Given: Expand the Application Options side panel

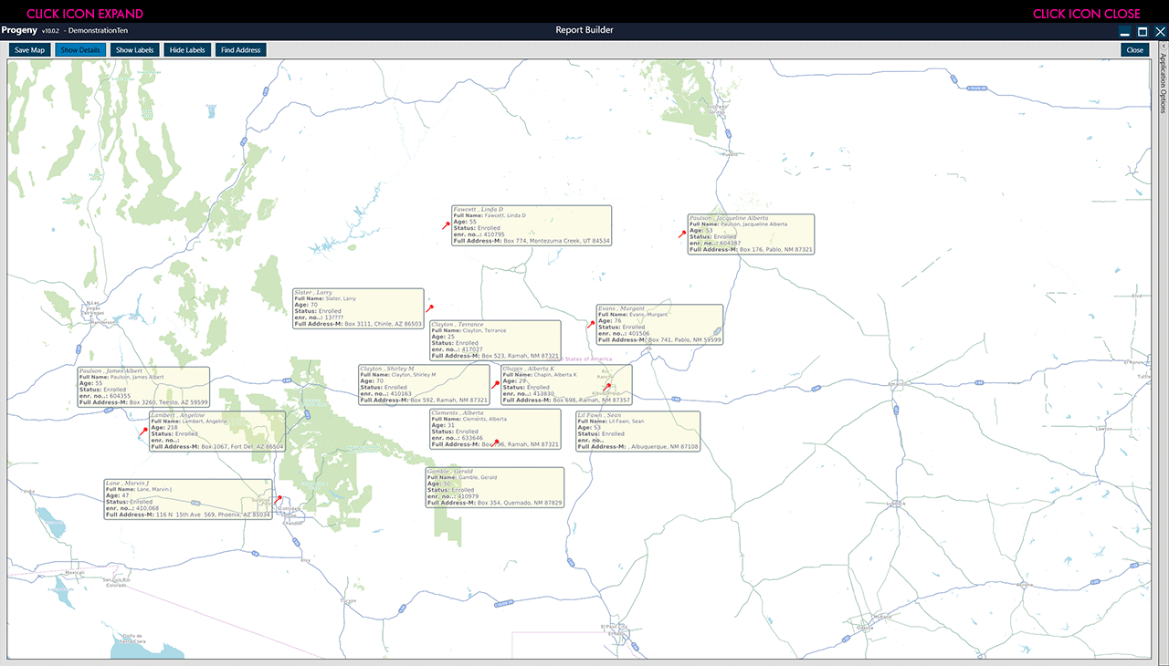Looking at the screenshot, I should click(x=1162, y=82).
